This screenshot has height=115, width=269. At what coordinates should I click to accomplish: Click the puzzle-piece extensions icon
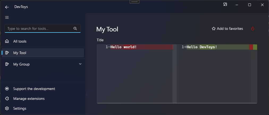[x=7, y=98]
